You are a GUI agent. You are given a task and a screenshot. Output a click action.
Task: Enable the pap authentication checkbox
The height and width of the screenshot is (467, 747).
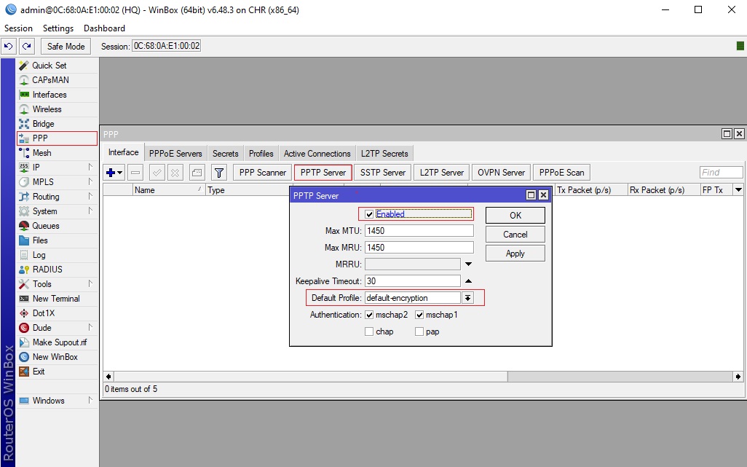[419, 331]
